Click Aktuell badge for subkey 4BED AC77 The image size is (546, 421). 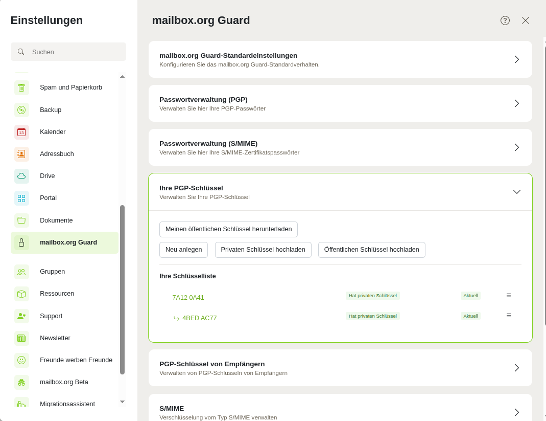470,316
